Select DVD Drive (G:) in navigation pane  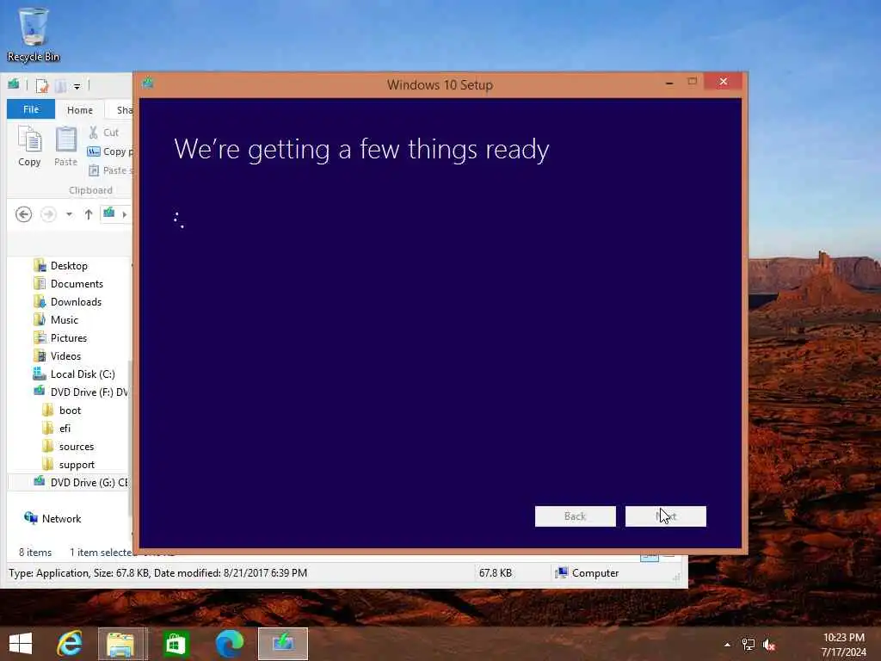pos(89,482)
